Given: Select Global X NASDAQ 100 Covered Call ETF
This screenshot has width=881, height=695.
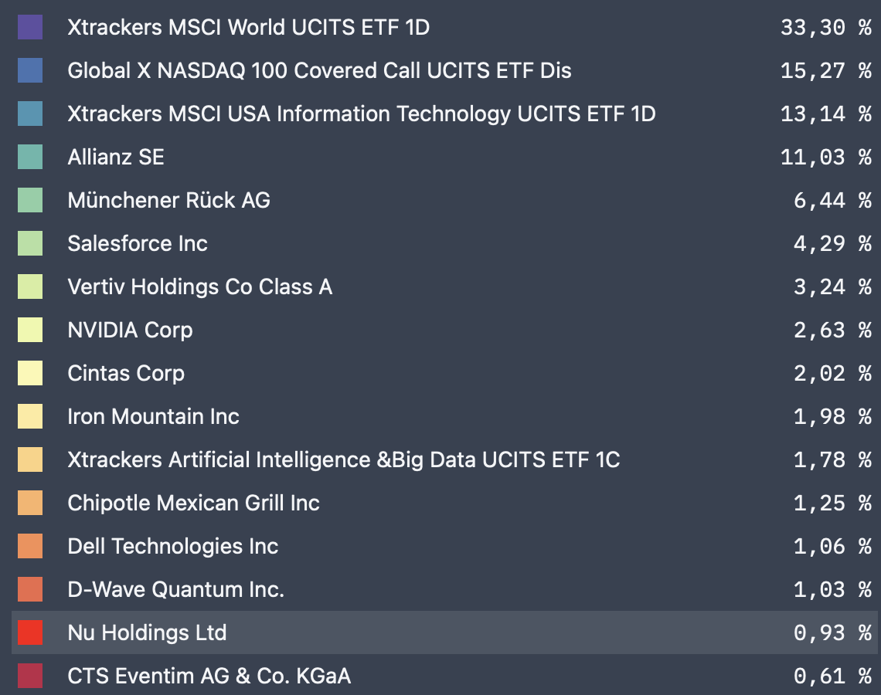Looking at the screenshot, I should point(319,71).
